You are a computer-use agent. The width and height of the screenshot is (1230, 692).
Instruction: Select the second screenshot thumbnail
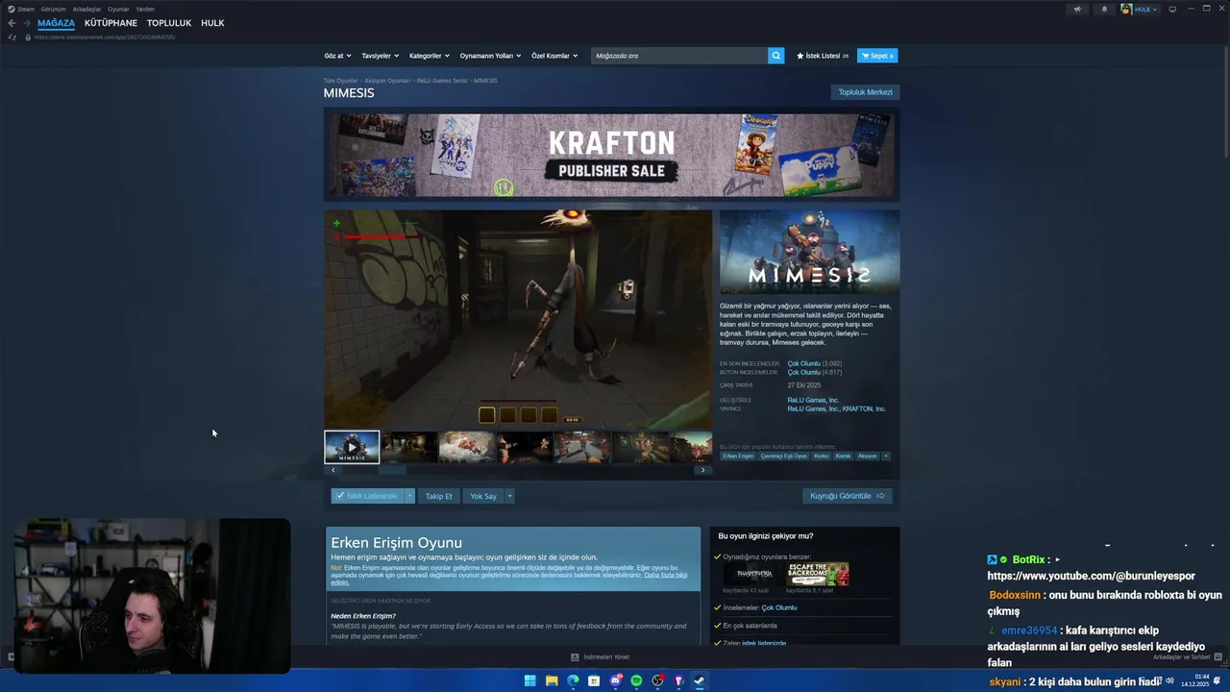409,447
